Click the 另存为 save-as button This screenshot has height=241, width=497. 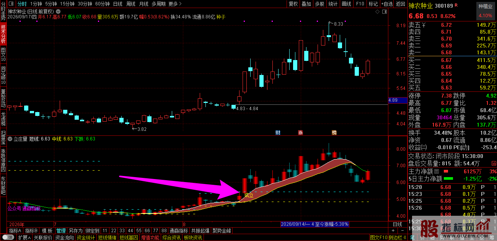click(75, 231)
